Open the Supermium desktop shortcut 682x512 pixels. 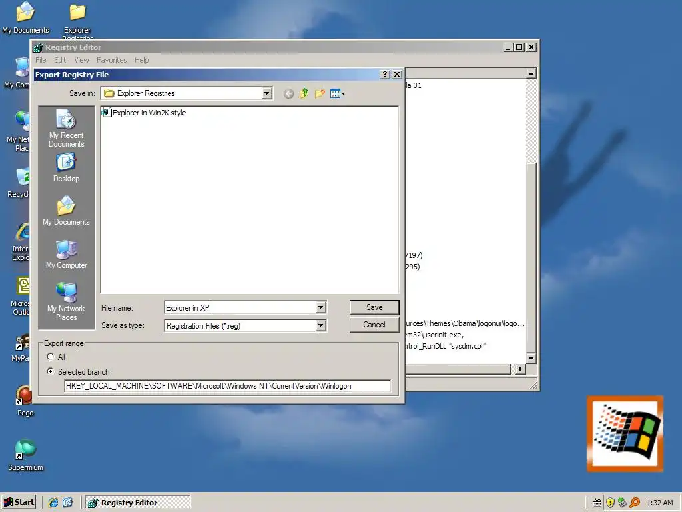click(x=25, y=455)
